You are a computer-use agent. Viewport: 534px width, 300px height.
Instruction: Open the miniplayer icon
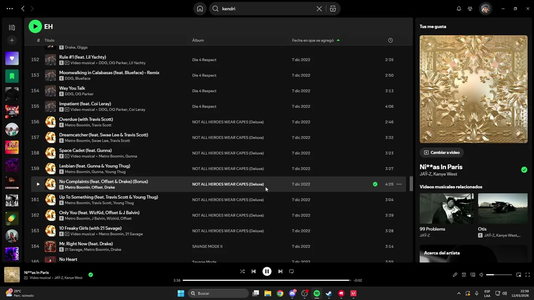[x=519, y=275]
